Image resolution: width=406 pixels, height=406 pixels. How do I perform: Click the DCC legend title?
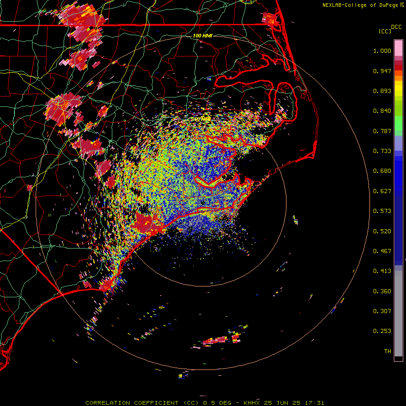click(397, 27)
